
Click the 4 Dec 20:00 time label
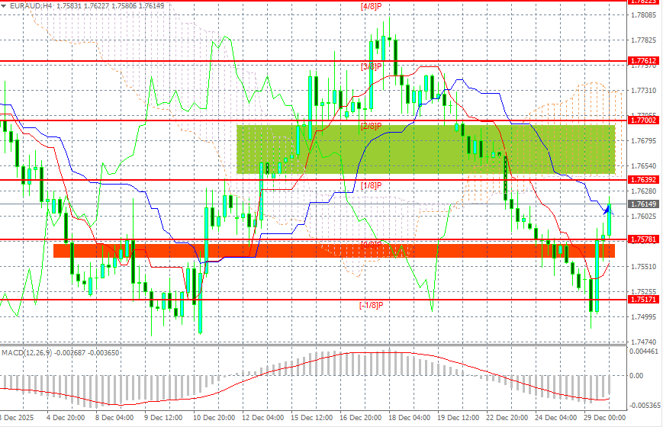66,418
